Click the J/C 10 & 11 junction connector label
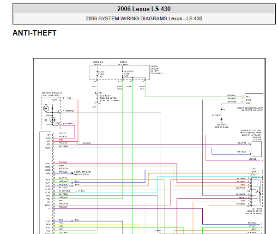The image size is (278, 234). 110,98
